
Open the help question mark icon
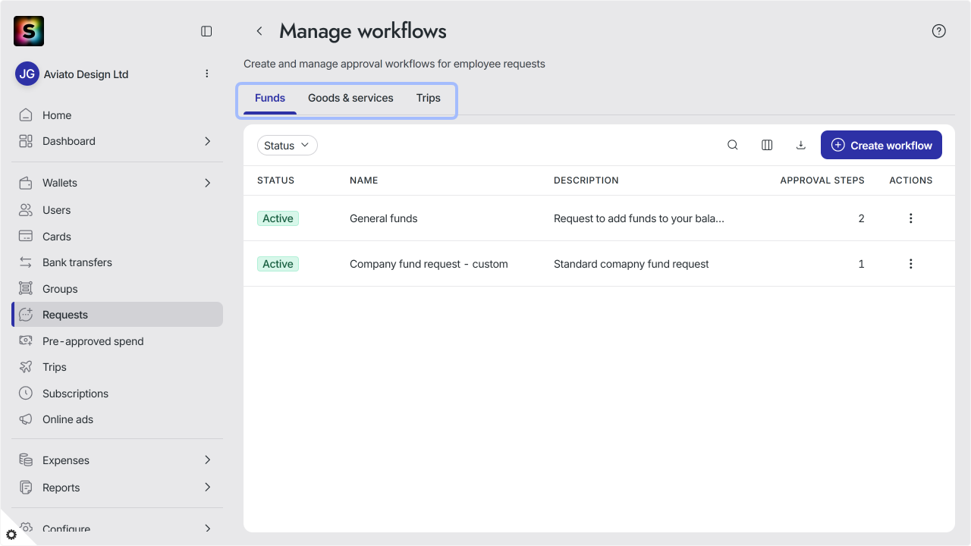(x=939, y=31)
